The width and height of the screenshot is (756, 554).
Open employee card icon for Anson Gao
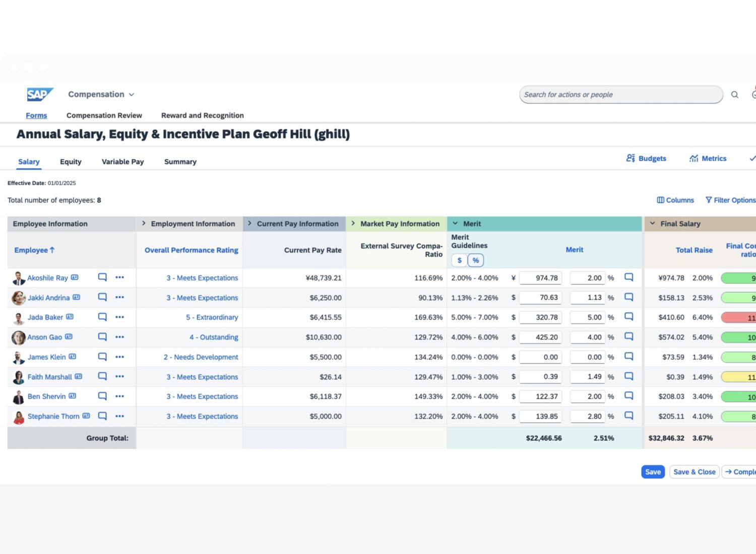tap(69, 337)
